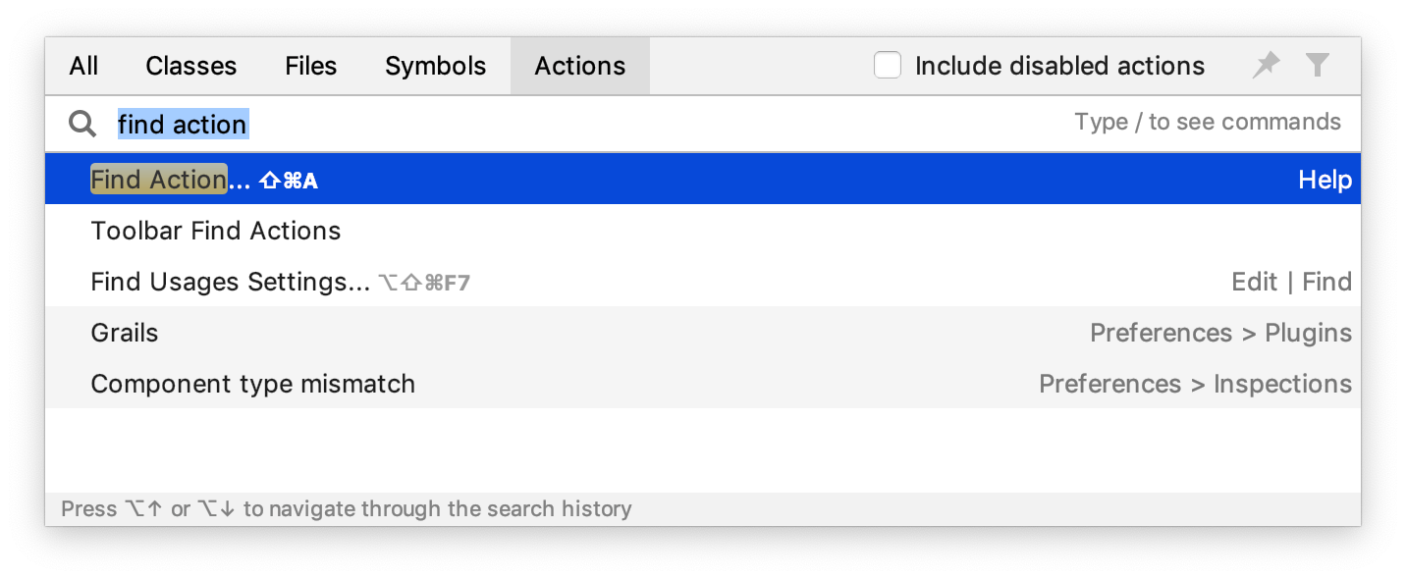Select the Grails search result

(x=124, y=333)
